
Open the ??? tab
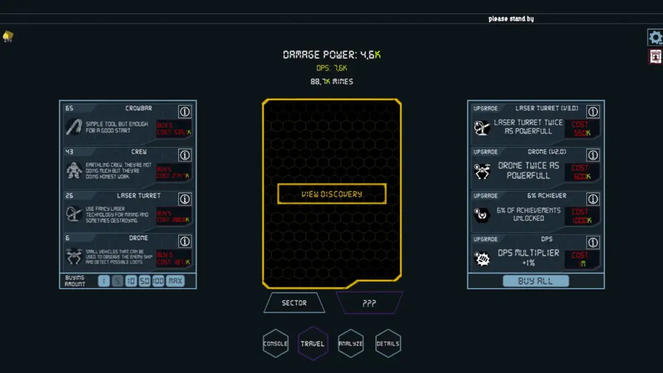[x=369, y=302]
